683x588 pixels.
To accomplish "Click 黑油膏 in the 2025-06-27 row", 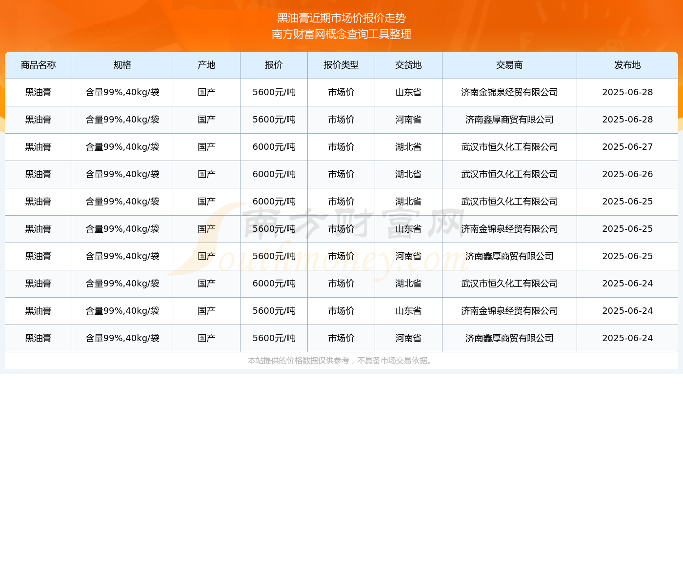I will (x=39, y=147).
